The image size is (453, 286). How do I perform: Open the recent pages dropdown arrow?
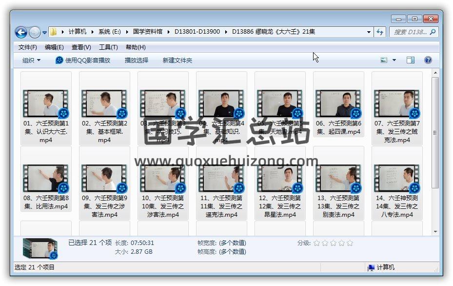[44, 32]
